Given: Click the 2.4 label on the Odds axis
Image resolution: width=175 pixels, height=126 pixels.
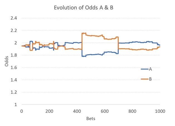Looking at the screenshot, I should click(x=14, y=18).
